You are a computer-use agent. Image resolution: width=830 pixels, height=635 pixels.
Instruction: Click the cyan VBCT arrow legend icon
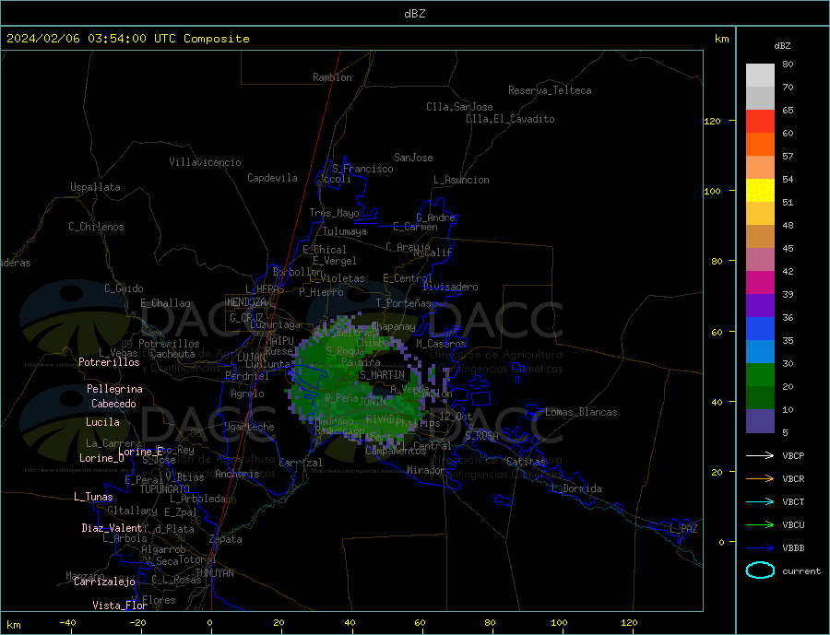tap(760, 501)
